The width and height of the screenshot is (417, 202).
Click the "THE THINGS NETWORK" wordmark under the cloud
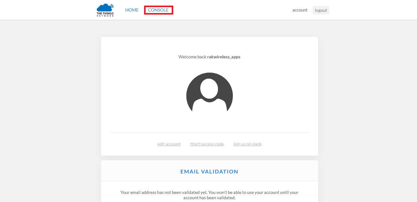[x=105, y=15]
